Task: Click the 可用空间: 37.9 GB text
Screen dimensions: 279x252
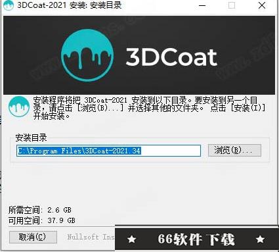Action: 42,220
